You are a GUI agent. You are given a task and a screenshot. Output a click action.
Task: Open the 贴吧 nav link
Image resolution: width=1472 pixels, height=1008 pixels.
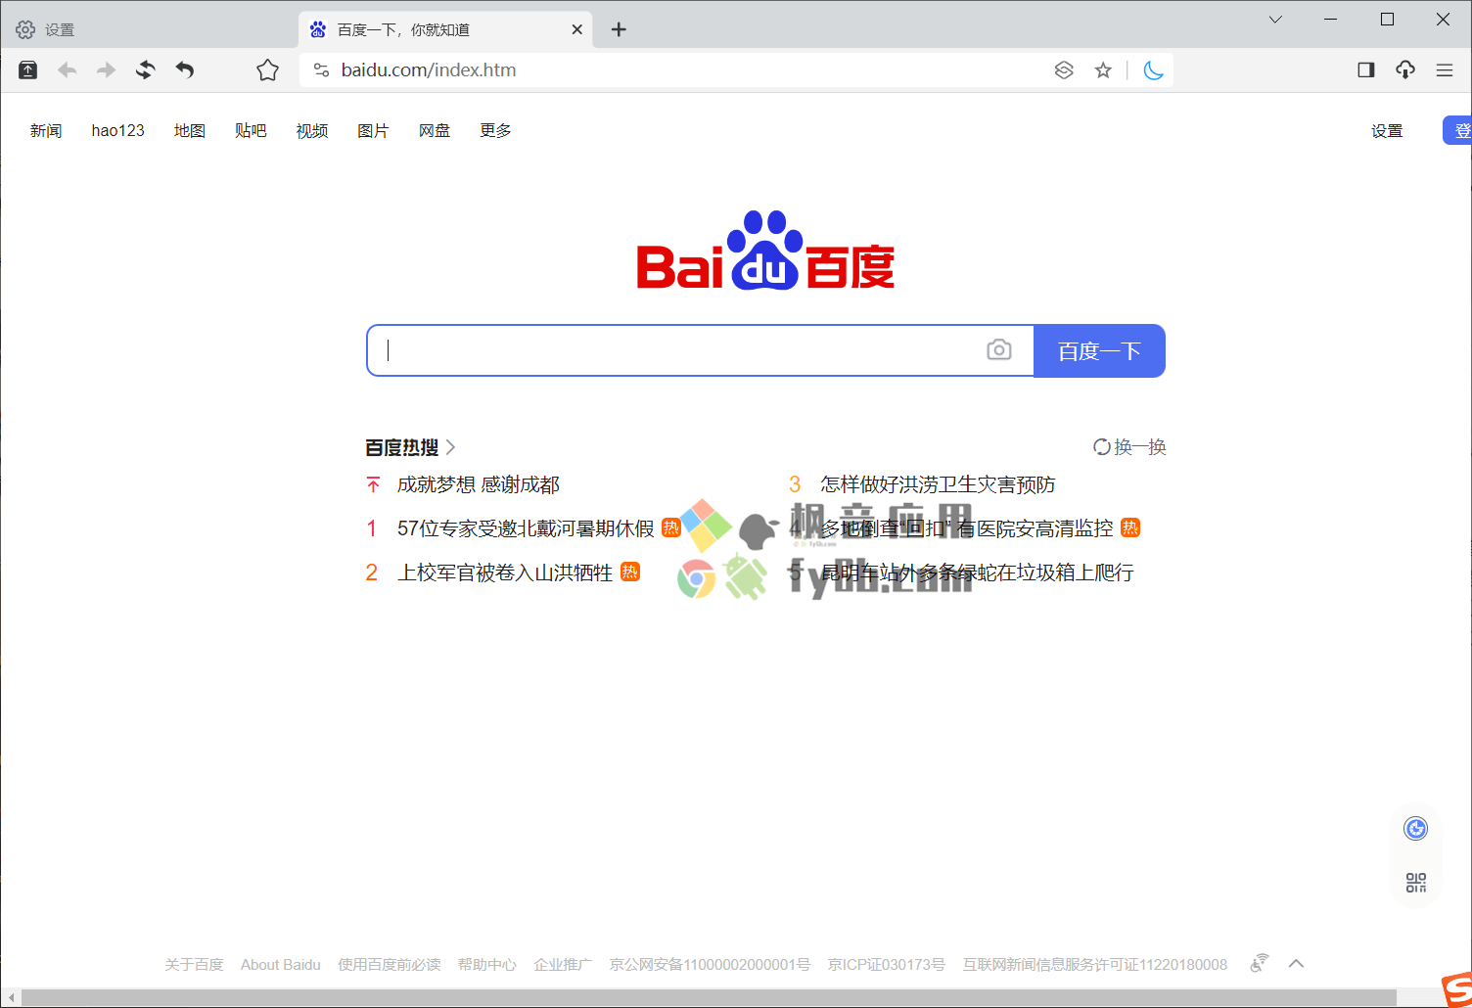coord(251,130)
